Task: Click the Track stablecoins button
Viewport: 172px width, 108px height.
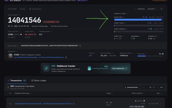Action: point(119,68)
